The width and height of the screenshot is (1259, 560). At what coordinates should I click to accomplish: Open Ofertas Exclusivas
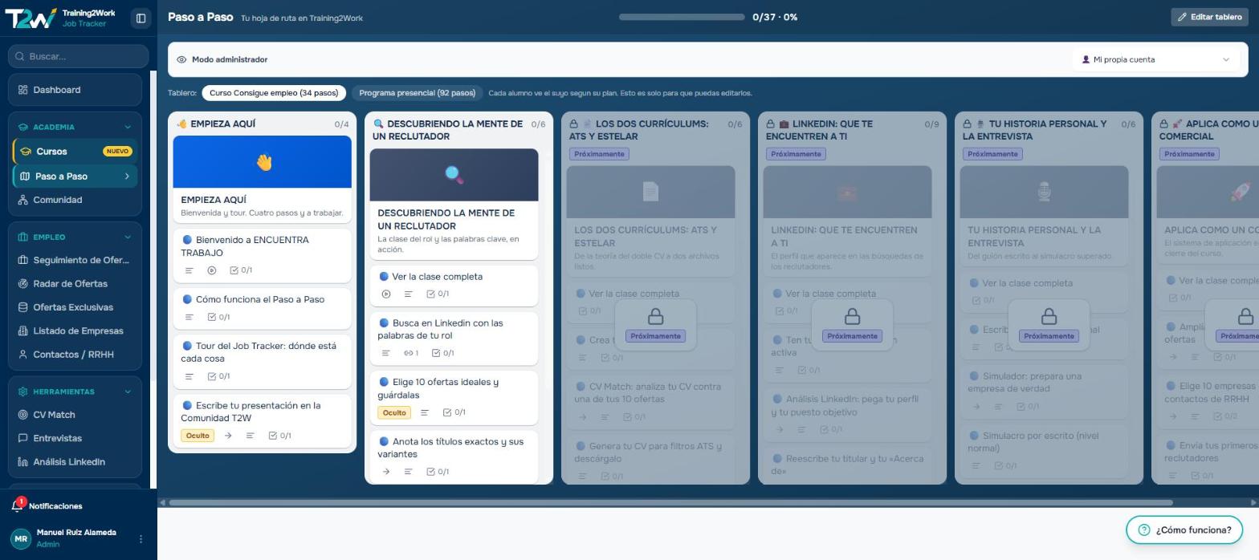[75, 307]
